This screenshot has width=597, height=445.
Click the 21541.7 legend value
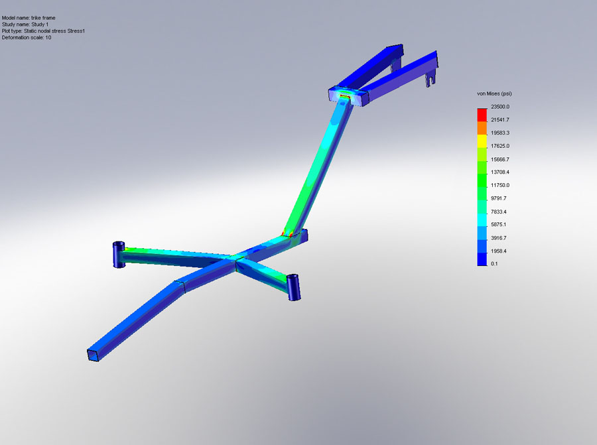500,119
